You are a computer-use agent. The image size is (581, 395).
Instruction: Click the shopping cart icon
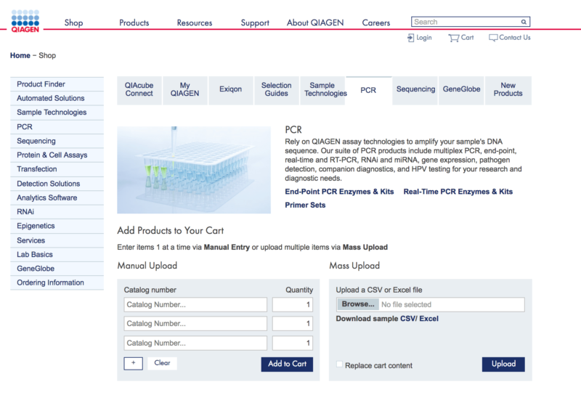(453, 38)
